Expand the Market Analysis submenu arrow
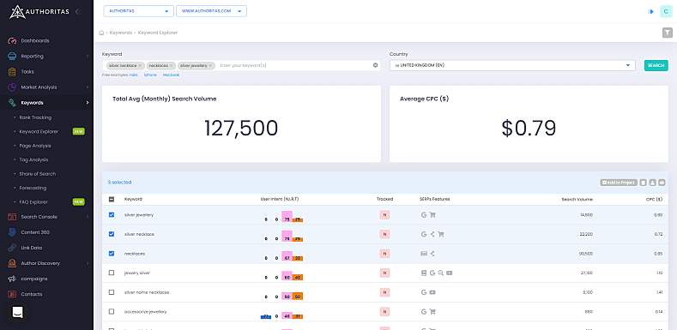Screen dimensions: 677x330 88,87
